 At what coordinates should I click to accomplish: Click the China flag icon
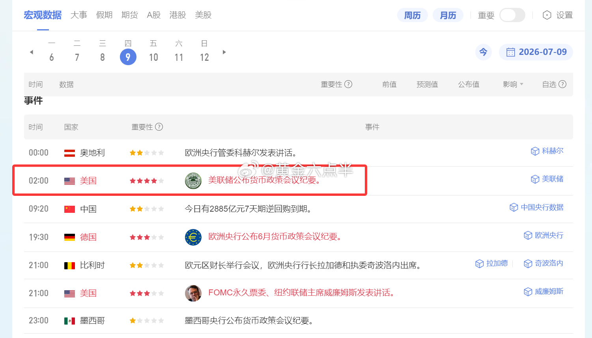pos(69,209)
